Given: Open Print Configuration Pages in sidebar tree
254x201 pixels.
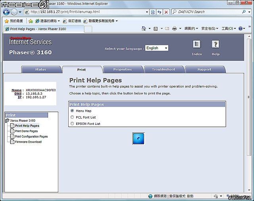Looking at the screenshot, I should point(31,136).
